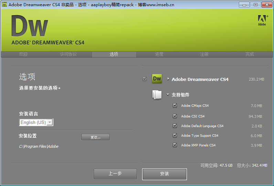This screenshot has height=186, width=274.
Task: Click the Adobe CSI CS4 label
Action: (193, 116)
